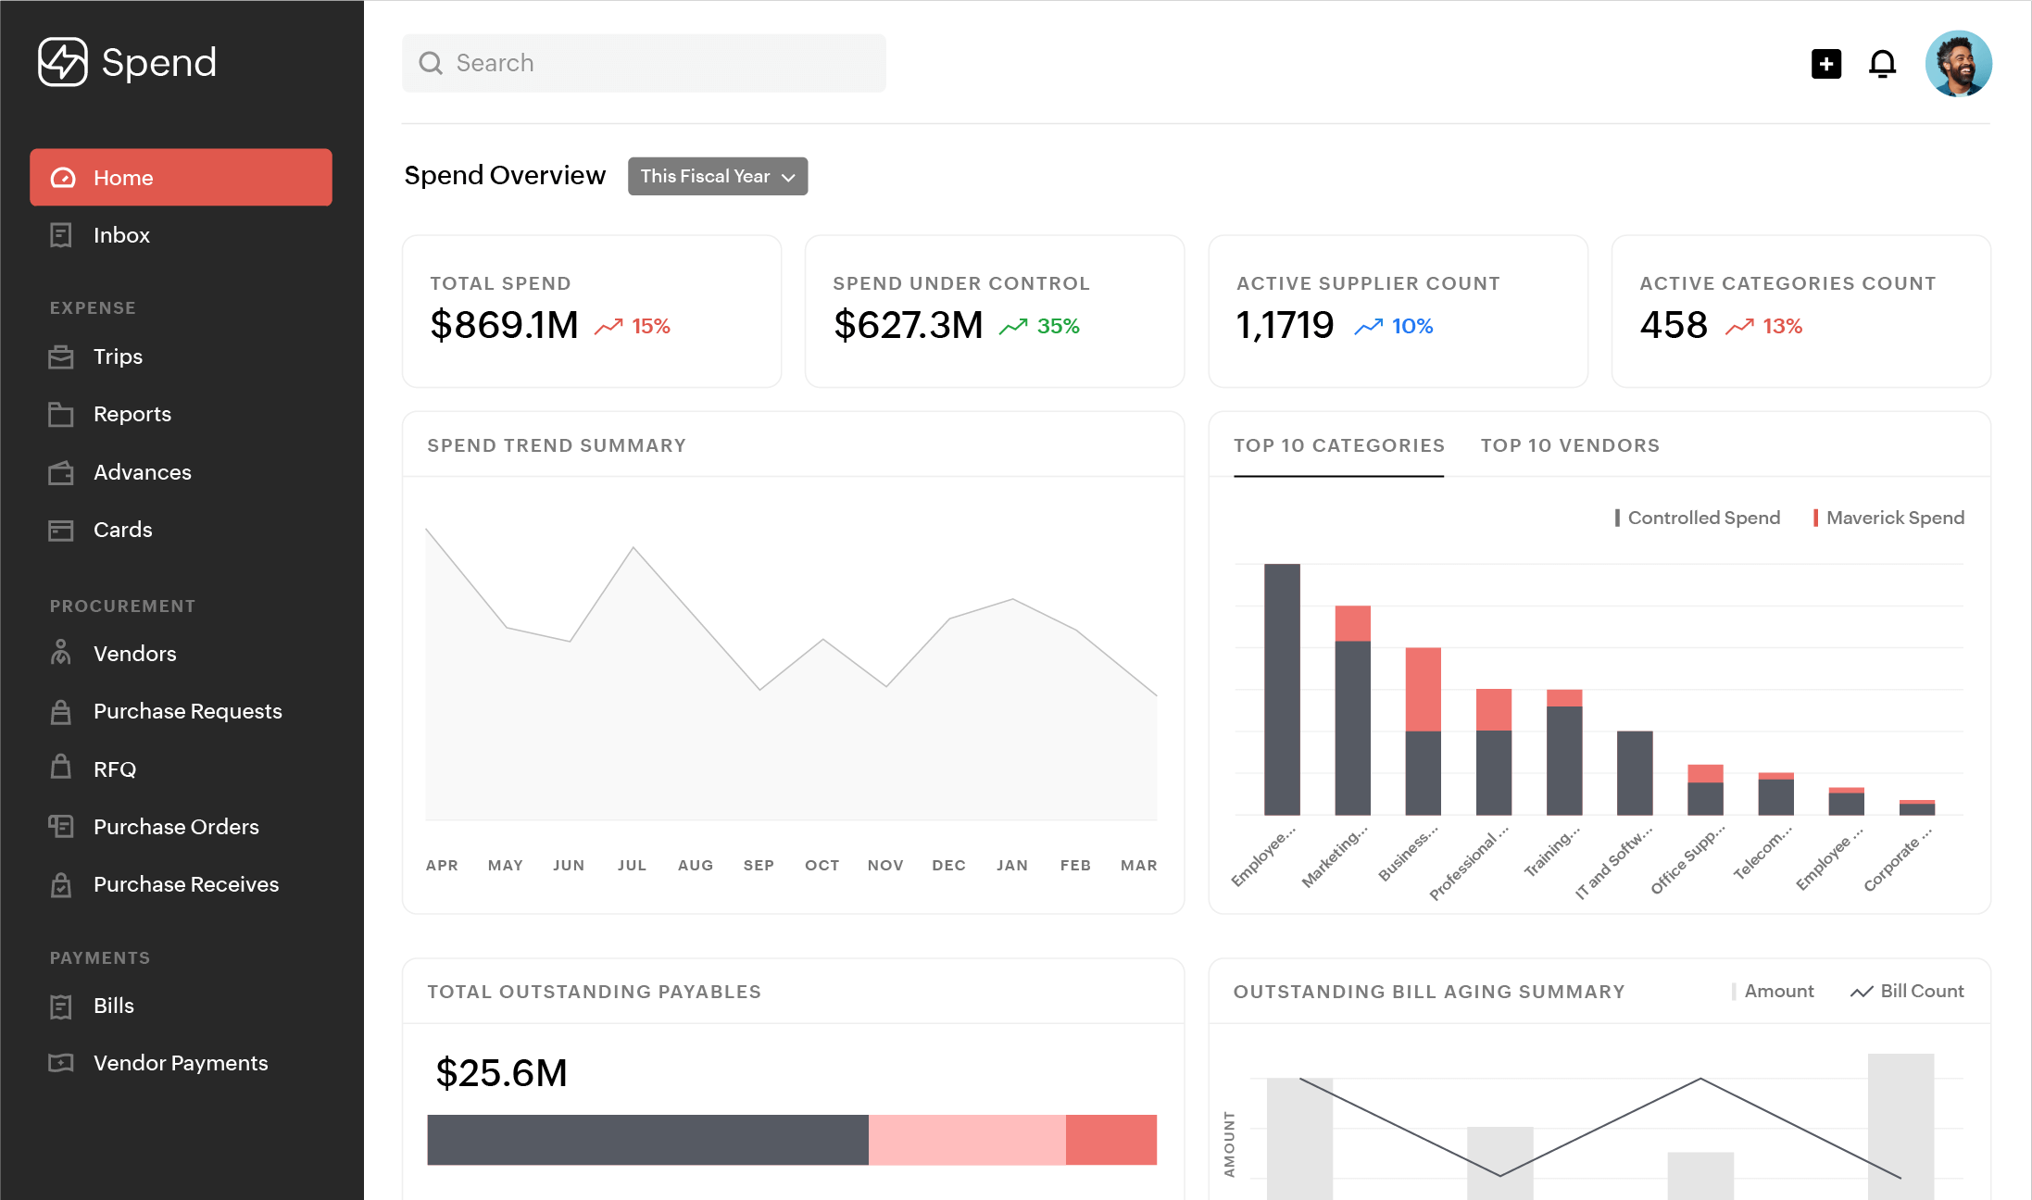Click the Spend logo icon

point(63,62)
